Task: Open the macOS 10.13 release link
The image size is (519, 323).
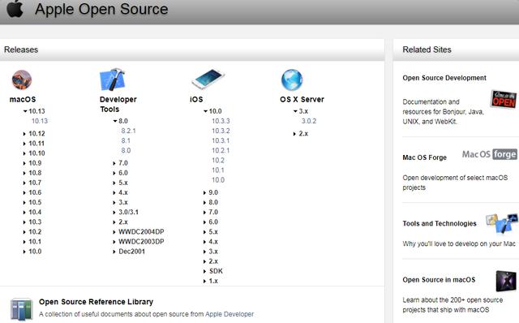Action: pyautogui.click(x=40, y=121)
